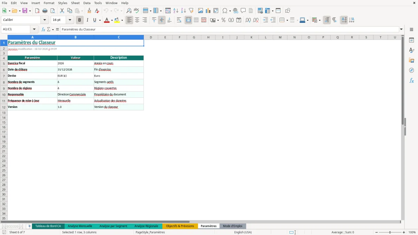Image resolution: width=418 pixels, height=235 pixels.
Task: Select the cell containing Direction Commerciale
Action: pyautogui.click(x=76, y=94)
